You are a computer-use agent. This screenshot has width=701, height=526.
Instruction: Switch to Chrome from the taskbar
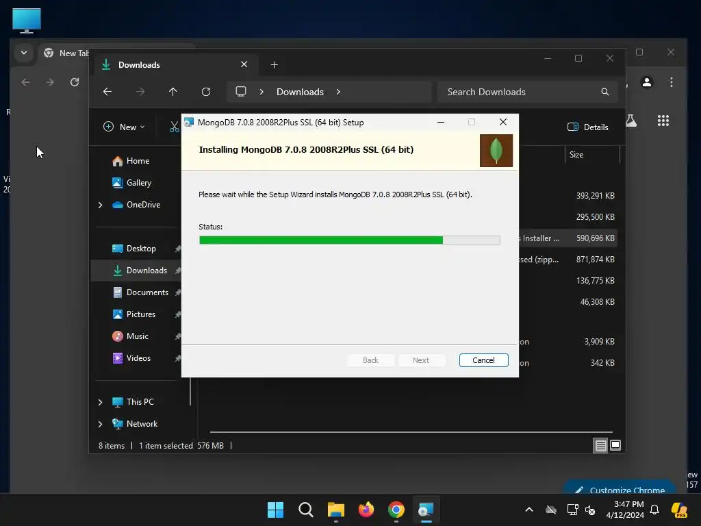pyautogui.click(x=396, y=510)
